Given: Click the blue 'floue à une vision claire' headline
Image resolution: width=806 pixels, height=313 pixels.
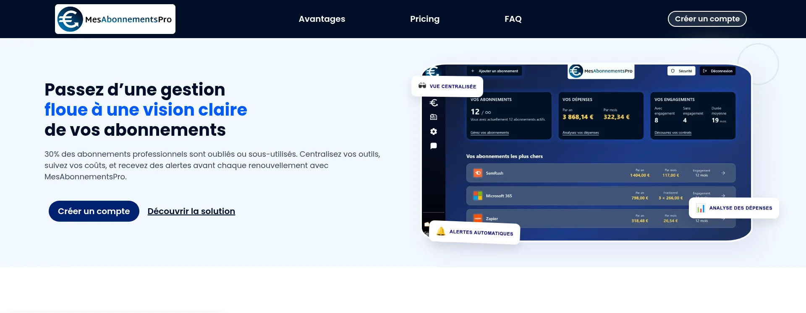Looking at the screenshot, I should (x=146, y=110).
